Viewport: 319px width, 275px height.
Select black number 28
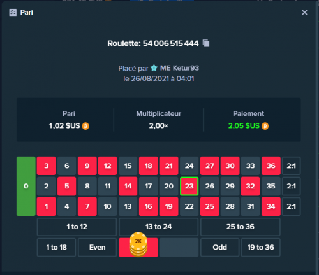point(230,206)
